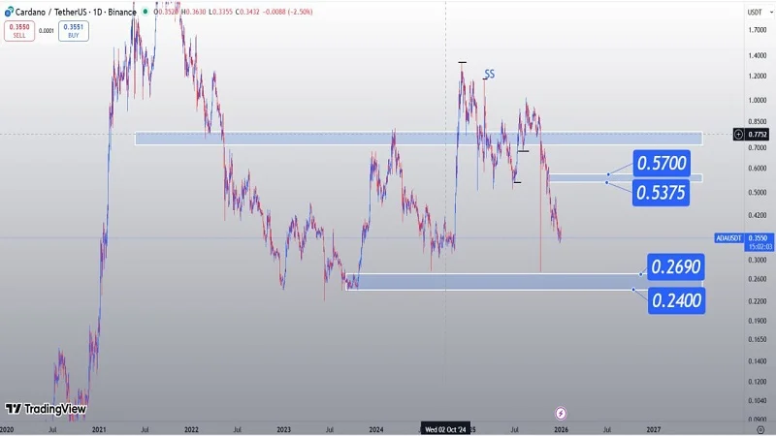Click the plus icon beside 0.7752 price
This screenshot has height=436, width=776.
tap(739, 135)
